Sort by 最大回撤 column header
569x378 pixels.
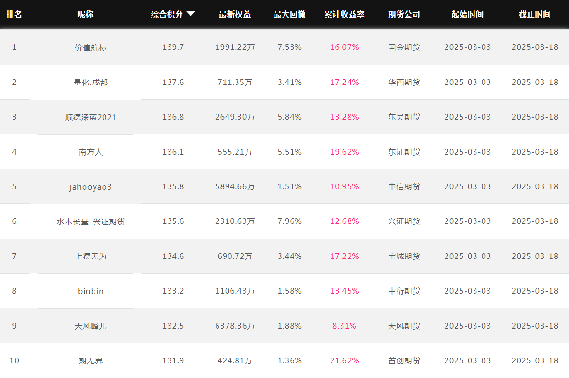click(x=290, y=15)
